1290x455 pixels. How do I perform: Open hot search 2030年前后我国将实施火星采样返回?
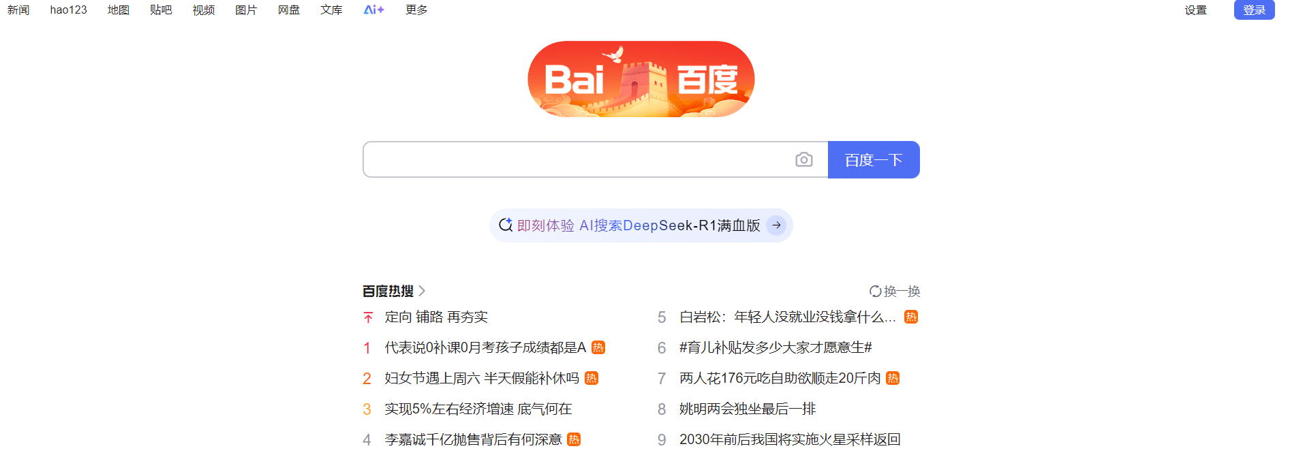(790, 439)
